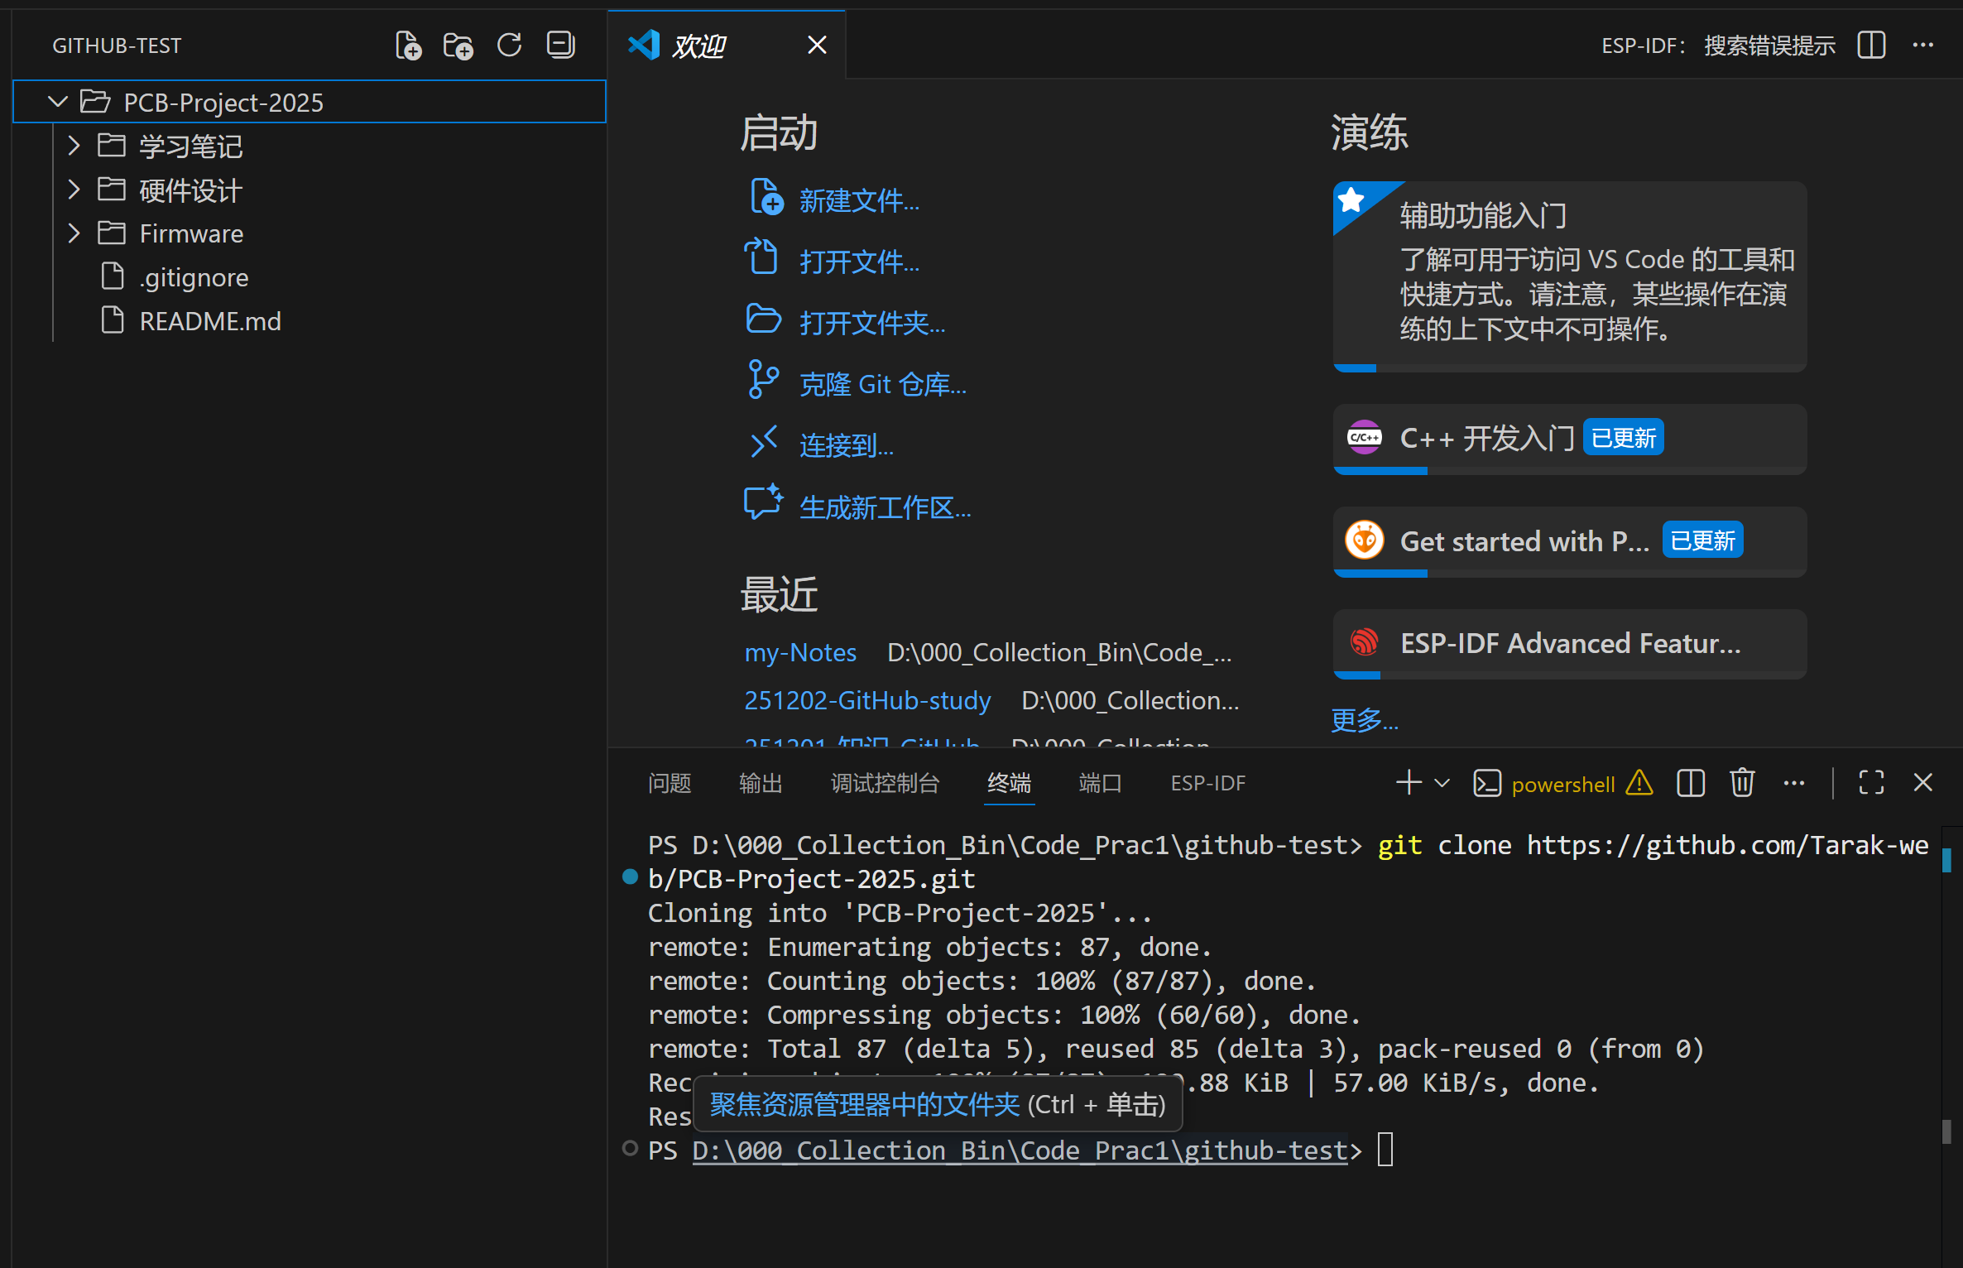
Task: Open recent project my-Notes
Action: pos(799,653)
